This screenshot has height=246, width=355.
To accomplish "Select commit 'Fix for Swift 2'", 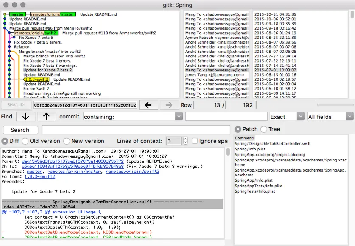I will point(36,89).
